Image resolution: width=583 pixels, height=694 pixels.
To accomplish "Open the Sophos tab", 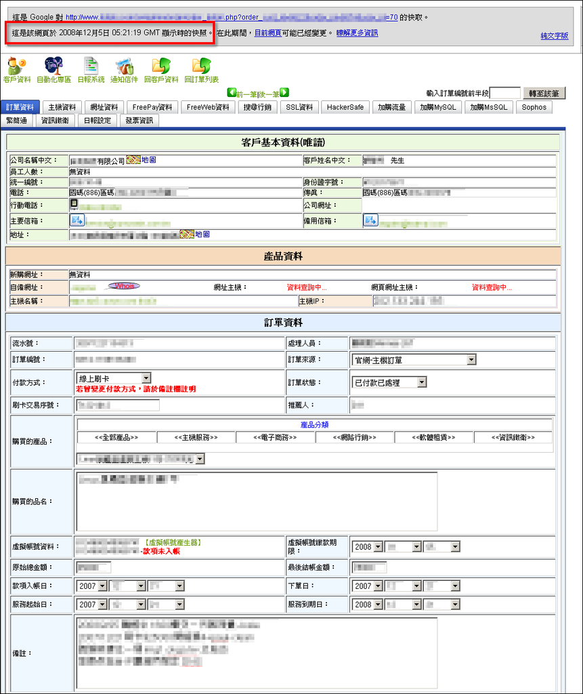I will pyautogui.click(x=534, y=107).
